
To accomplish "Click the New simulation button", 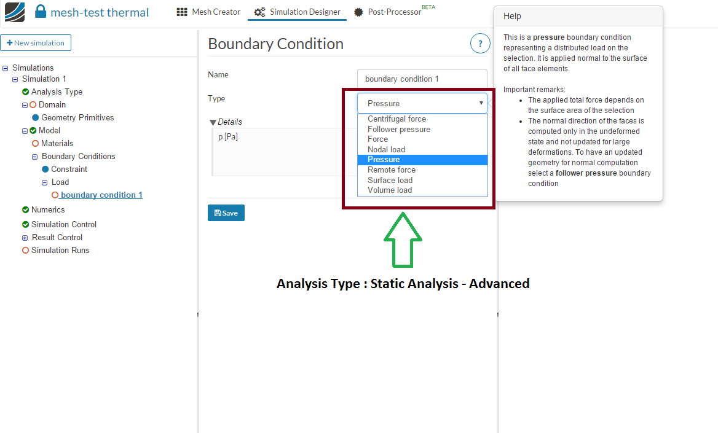I will [36, 42].
